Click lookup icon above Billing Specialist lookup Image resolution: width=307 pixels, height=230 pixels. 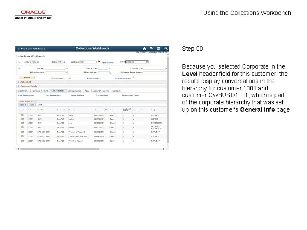pos(67,69)
